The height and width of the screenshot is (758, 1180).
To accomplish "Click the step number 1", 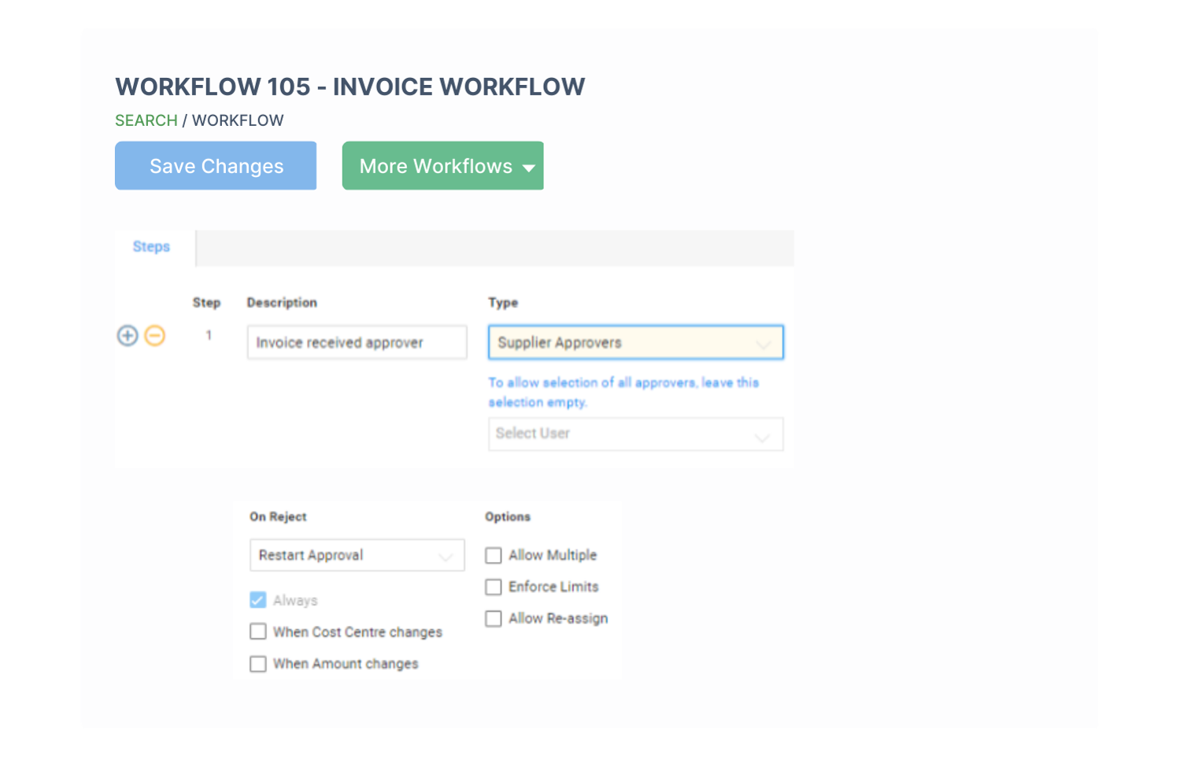I will pyautogui.click(x=209, y=335).
